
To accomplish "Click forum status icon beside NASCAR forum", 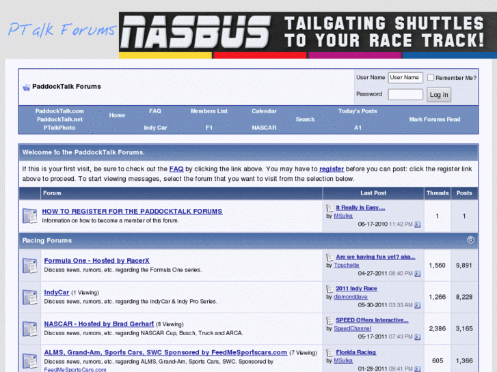I will coord(30,328).
